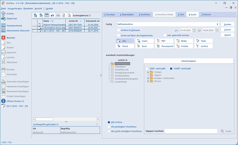
Task: Expand the Wissen folder node
Action: coord(148,81)
